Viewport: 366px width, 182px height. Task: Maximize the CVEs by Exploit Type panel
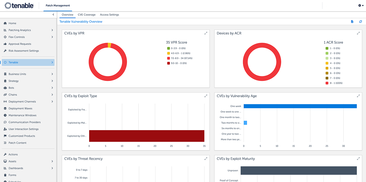pos(206,96)
